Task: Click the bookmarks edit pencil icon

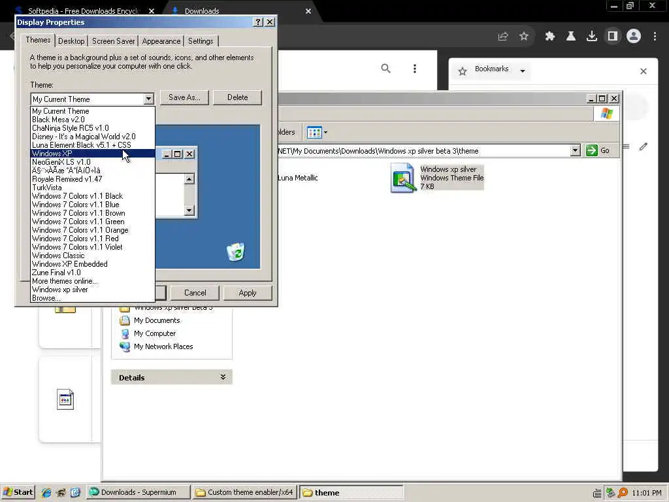Action: click(x=644, y=147)
